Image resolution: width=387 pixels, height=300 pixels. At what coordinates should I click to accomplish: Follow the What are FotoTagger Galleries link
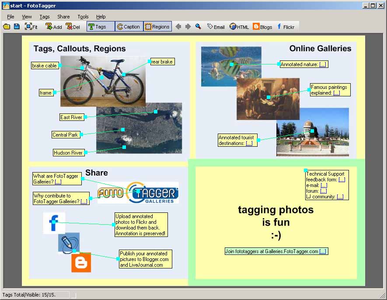[58, 182]
